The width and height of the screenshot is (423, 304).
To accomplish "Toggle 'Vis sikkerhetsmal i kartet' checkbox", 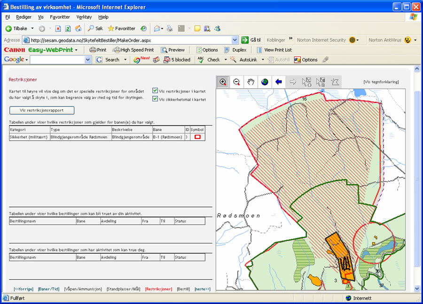I will point(155,99).
